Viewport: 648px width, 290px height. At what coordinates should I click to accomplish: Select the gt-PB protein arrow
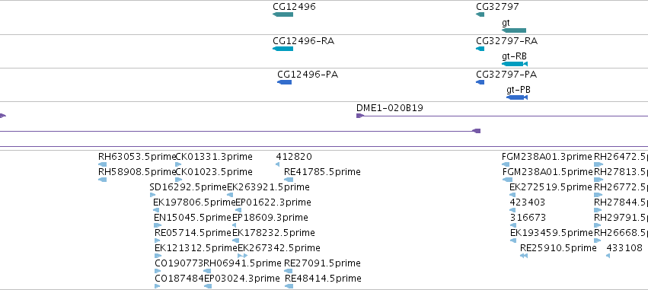516,97
